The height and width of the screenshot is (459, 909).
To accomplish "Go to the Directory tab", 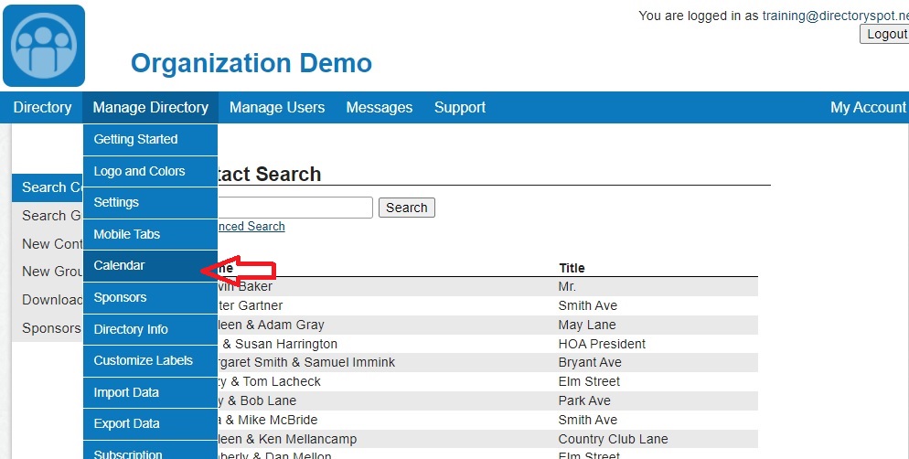I will point(42,108).
